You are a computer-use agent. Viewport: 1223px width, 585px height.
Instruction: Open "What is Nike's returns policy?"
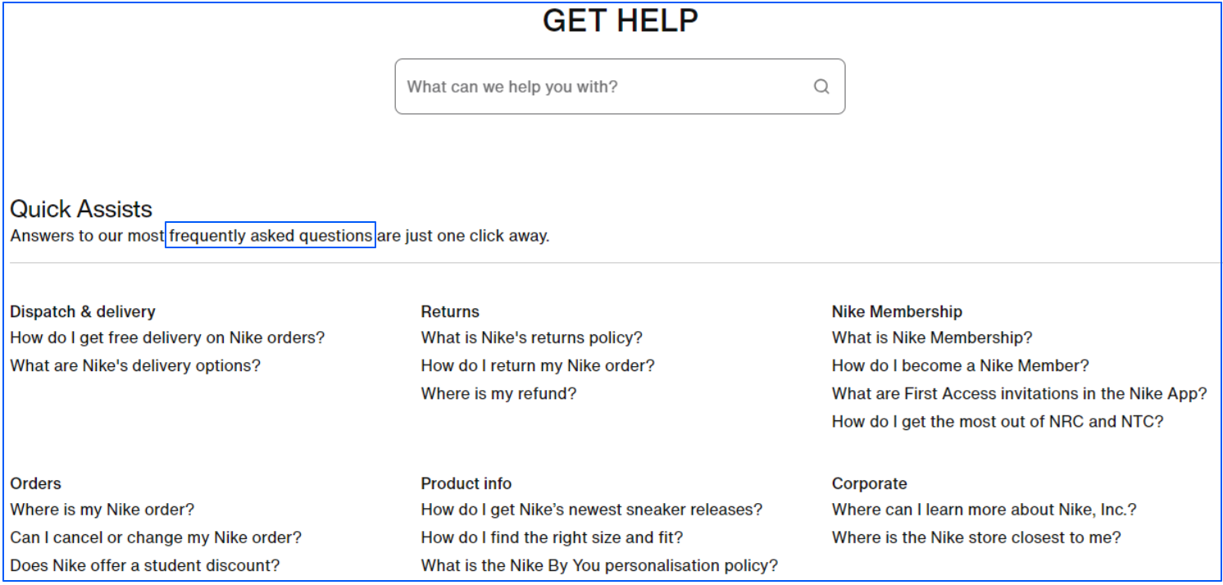click(531, 337)
